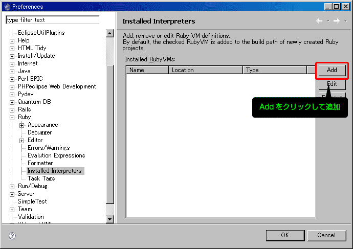353x249 pixels.
Task: Select SimpleTest in the tree
Action: click(32, 201)
